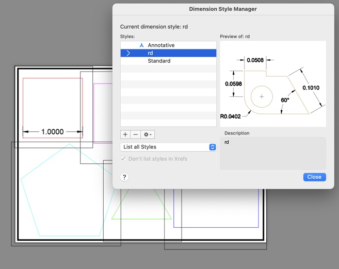Screen dimensions: 339x269
Task: Click the Dimension Style Manager title bar
Action: click(223, 9)
